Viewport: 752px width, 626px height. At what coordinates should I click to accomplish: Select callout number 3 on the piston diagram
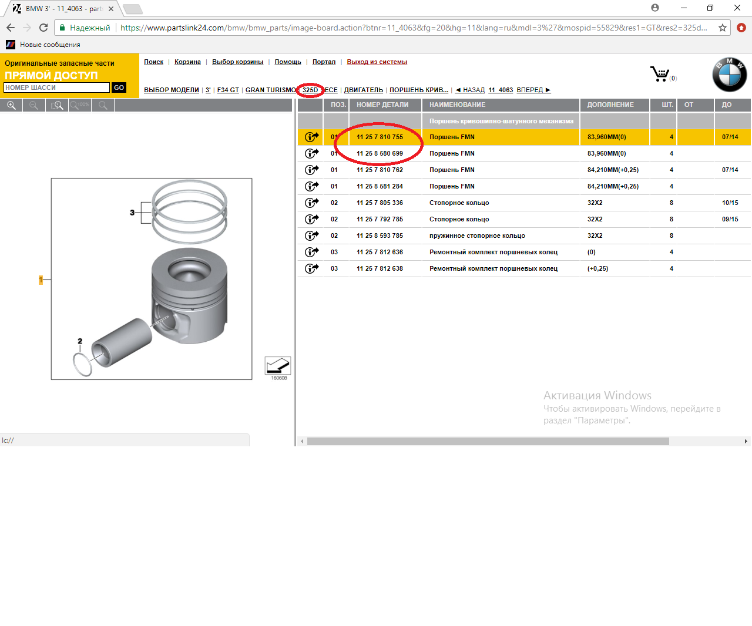point(132,213)
